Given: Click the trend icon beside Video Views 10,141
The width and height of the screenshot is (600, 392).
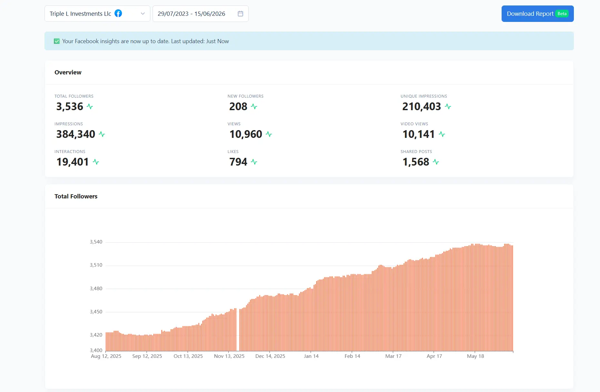Looking at the screenshot, I should [442, 134].
